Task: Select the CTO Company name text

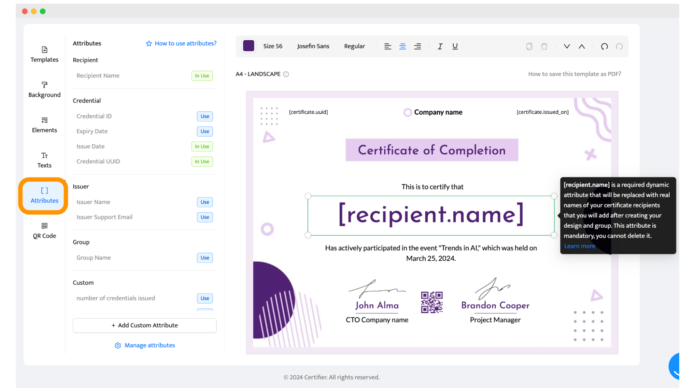Action: point(377,320)
